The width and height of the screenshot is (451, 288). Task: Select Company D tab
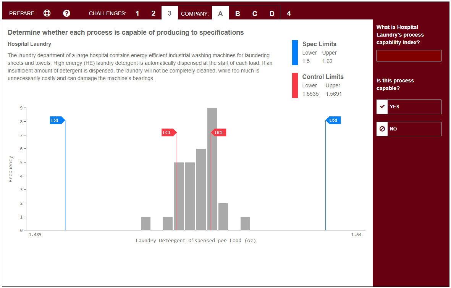[x=272, y=13]
